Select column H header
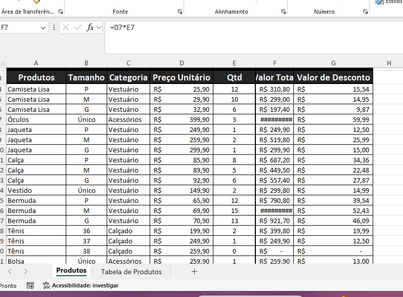Viewport: 403px width, 297px height. pos(389,63)
